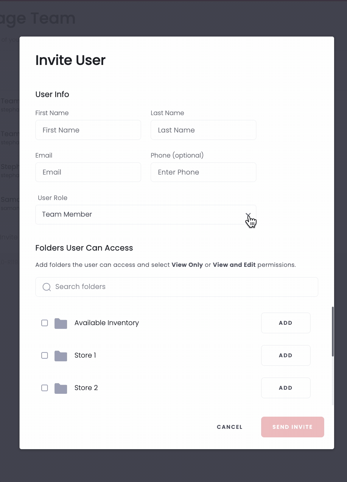Click the Store 2 folder name

pyautogui.click(x=86, y=388)
